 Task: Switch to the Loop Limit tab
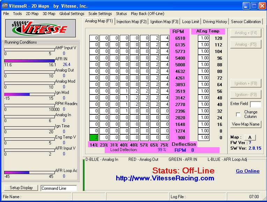(191, 22)
